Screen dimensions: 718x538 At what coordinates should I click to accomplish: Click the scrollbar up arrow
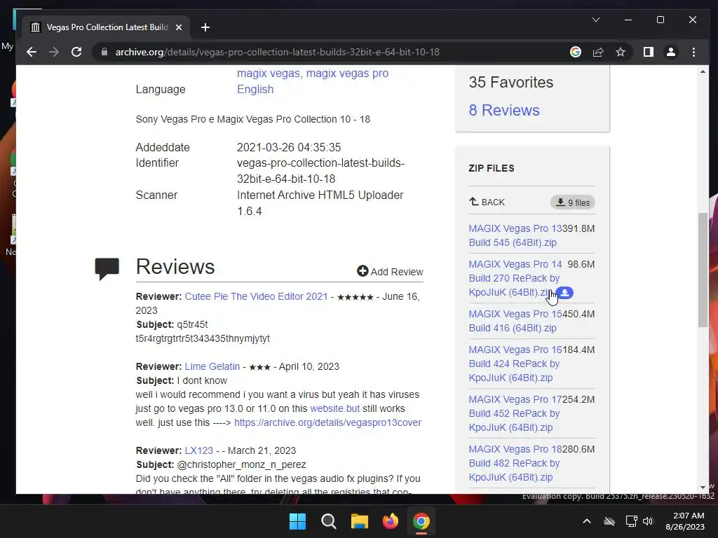point(703,71)
